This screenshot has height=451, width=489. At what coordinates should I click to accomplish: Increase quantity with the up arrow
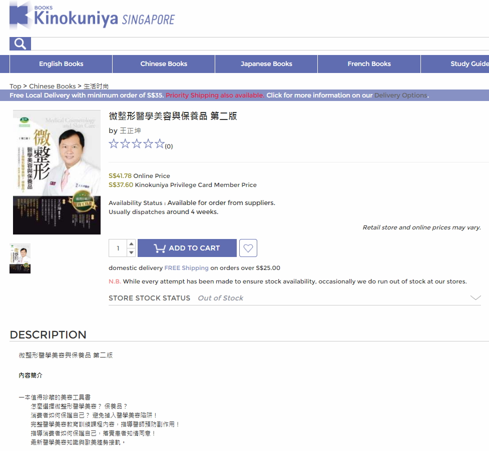131,243
